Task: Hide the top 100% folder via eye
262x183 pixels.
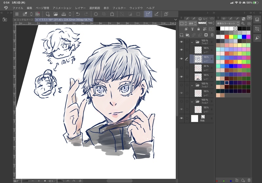Action: tap(181, 42)
